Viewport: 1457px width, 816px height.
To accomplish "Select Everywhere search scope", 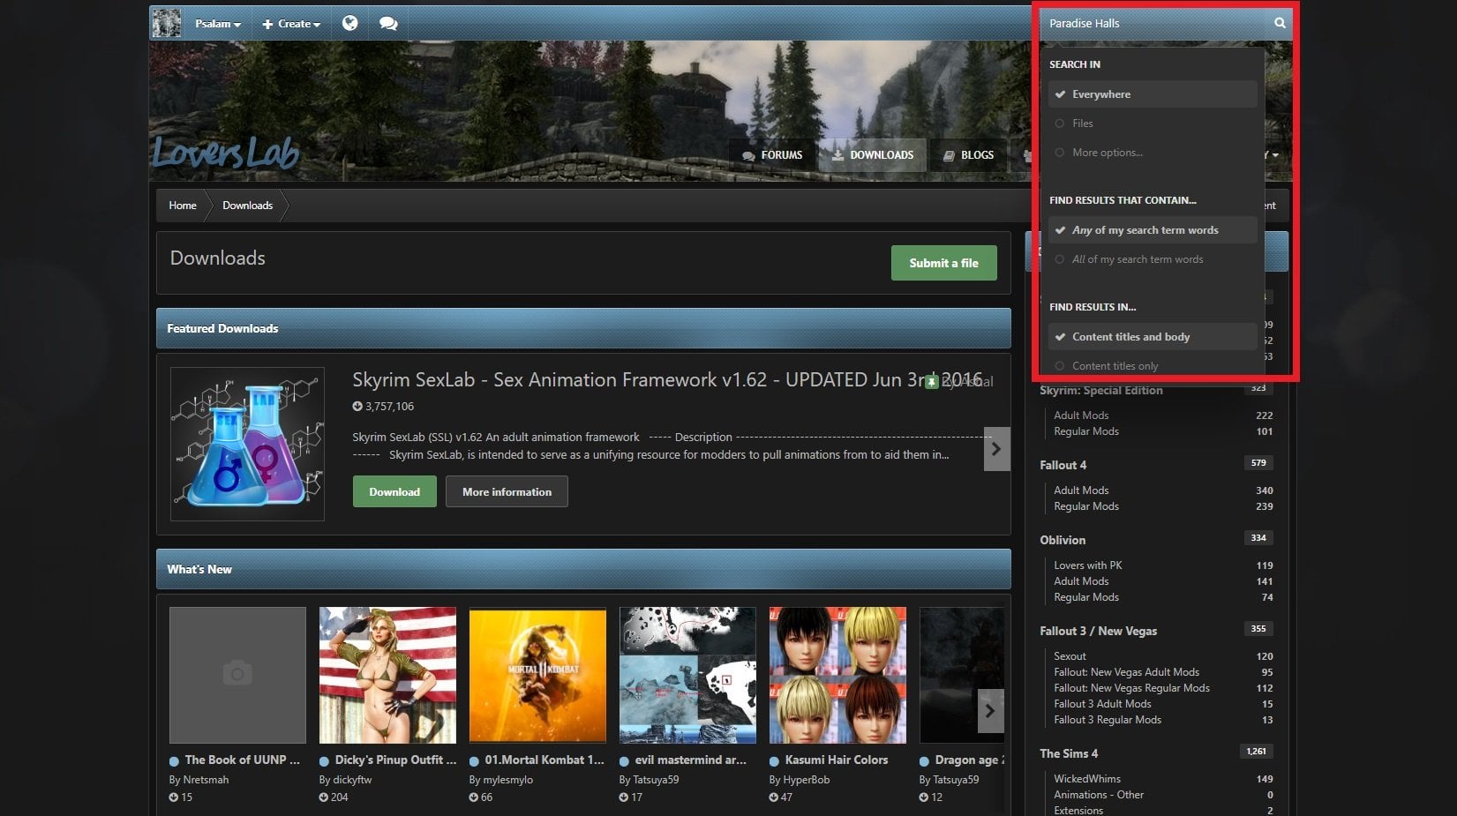I will tap(1153, 94).
